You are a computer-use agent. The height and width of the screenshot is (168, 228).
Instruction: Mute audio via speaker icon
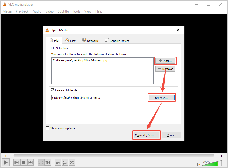tap(198, 164)
